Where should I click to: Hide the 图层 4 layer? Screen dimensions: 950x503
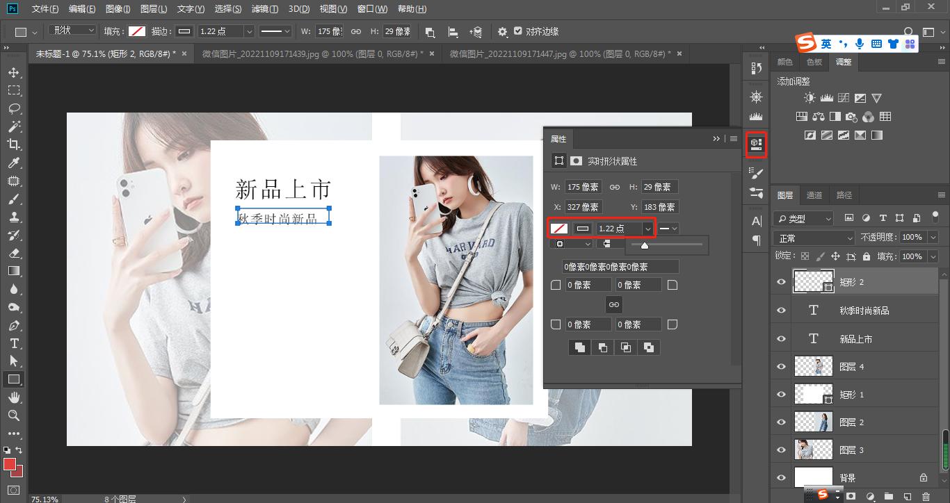tap(780, 365)
